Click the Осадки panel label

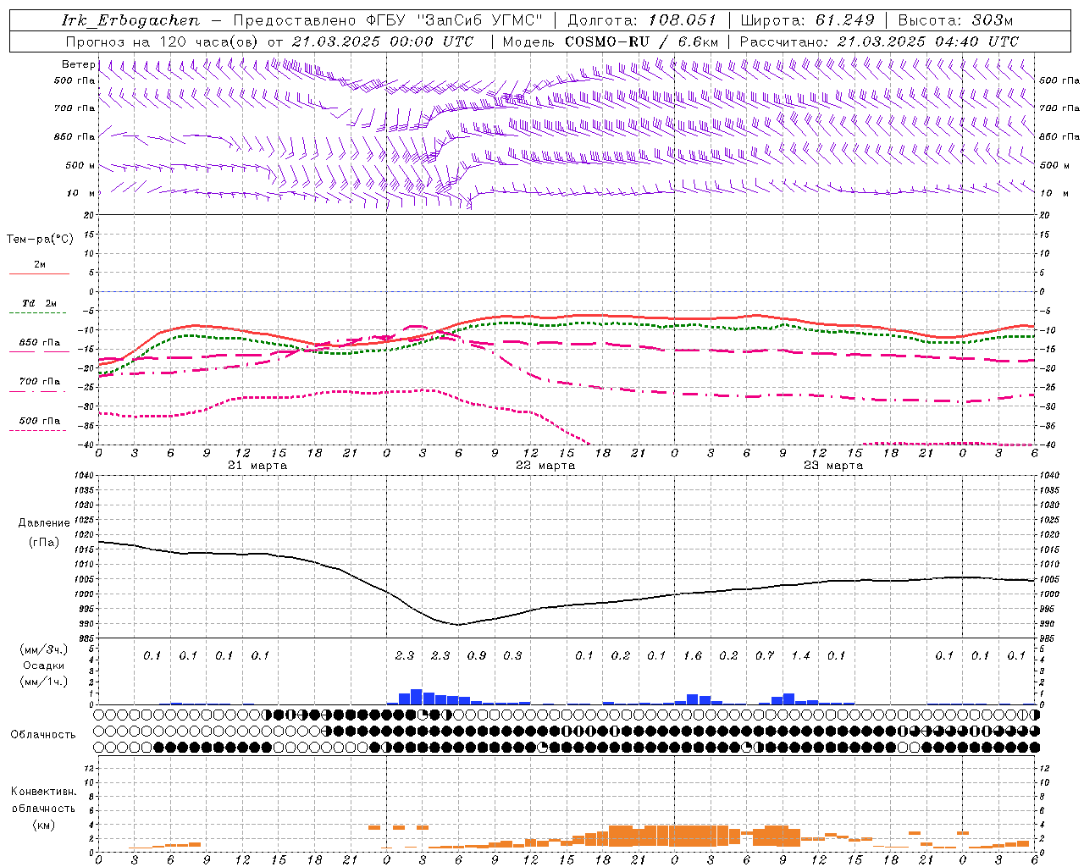(x=43, y=665)
